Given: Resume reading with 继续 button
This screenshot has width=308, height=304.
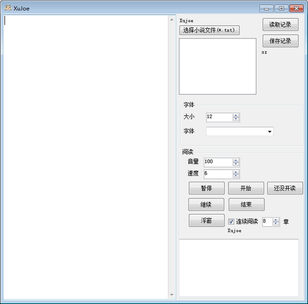Looking at the screenshot, I should (206, 205).
